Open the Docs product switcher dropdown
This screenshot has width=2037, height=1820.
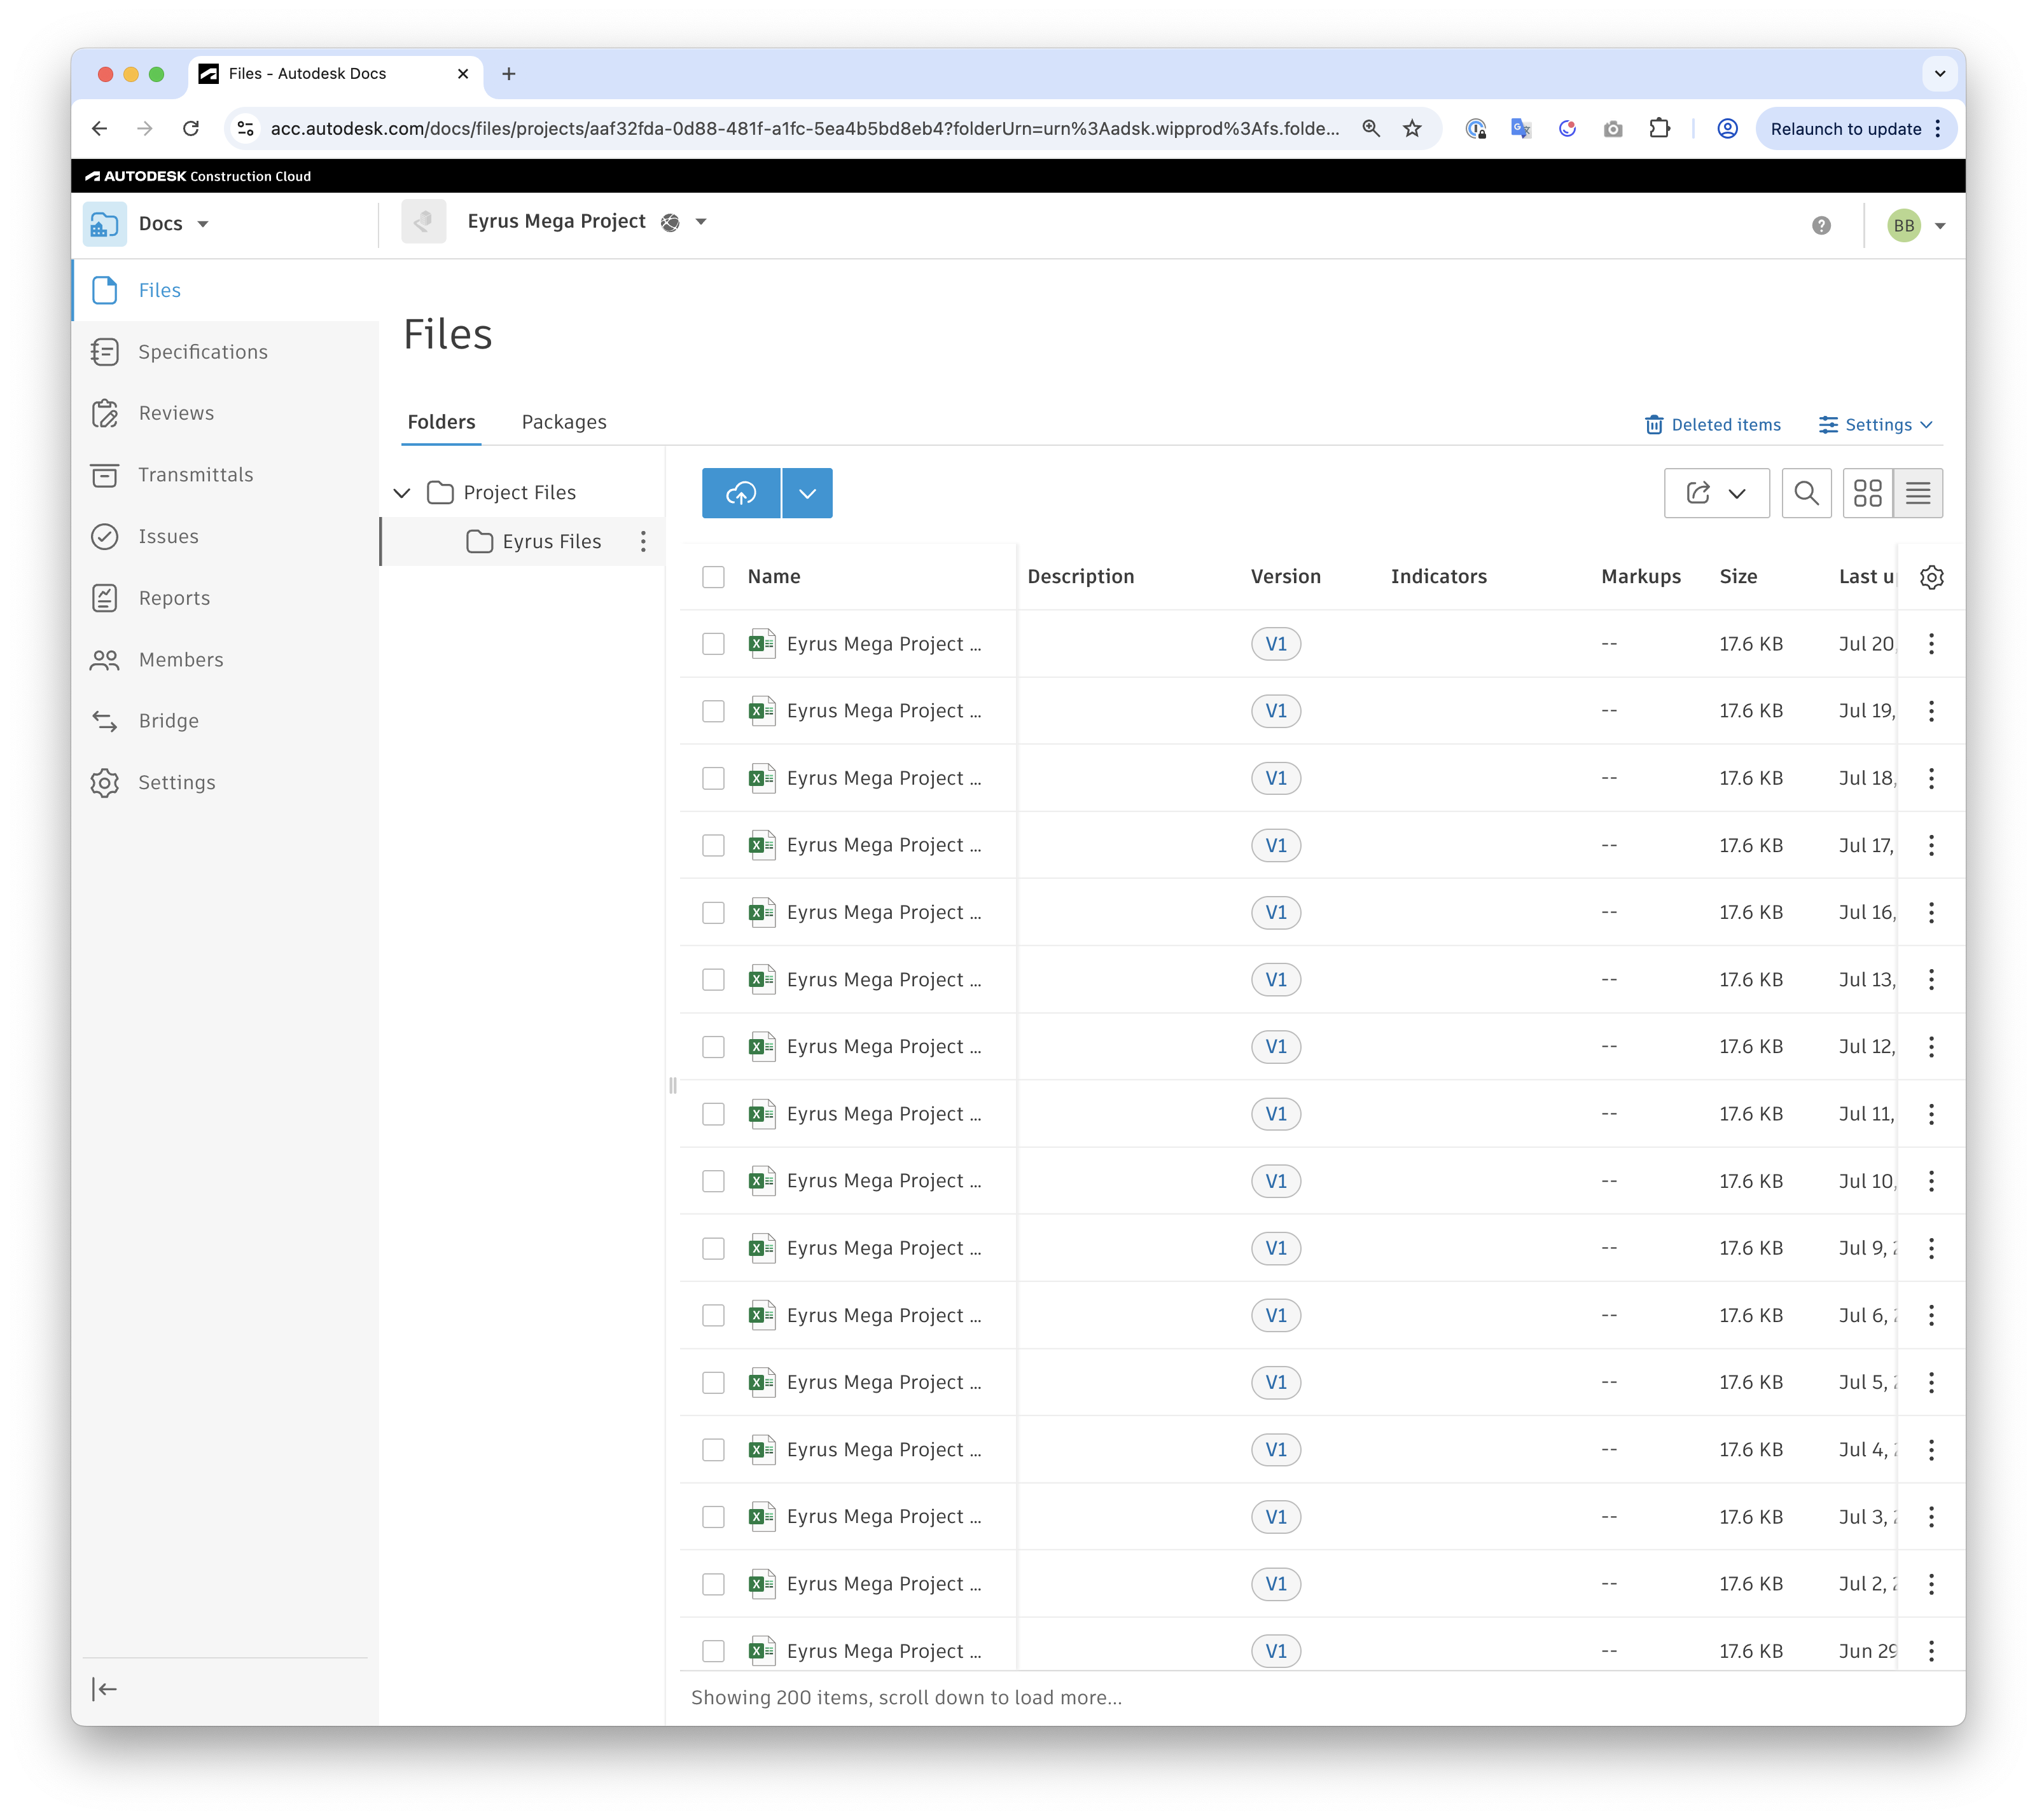[203, 224]
